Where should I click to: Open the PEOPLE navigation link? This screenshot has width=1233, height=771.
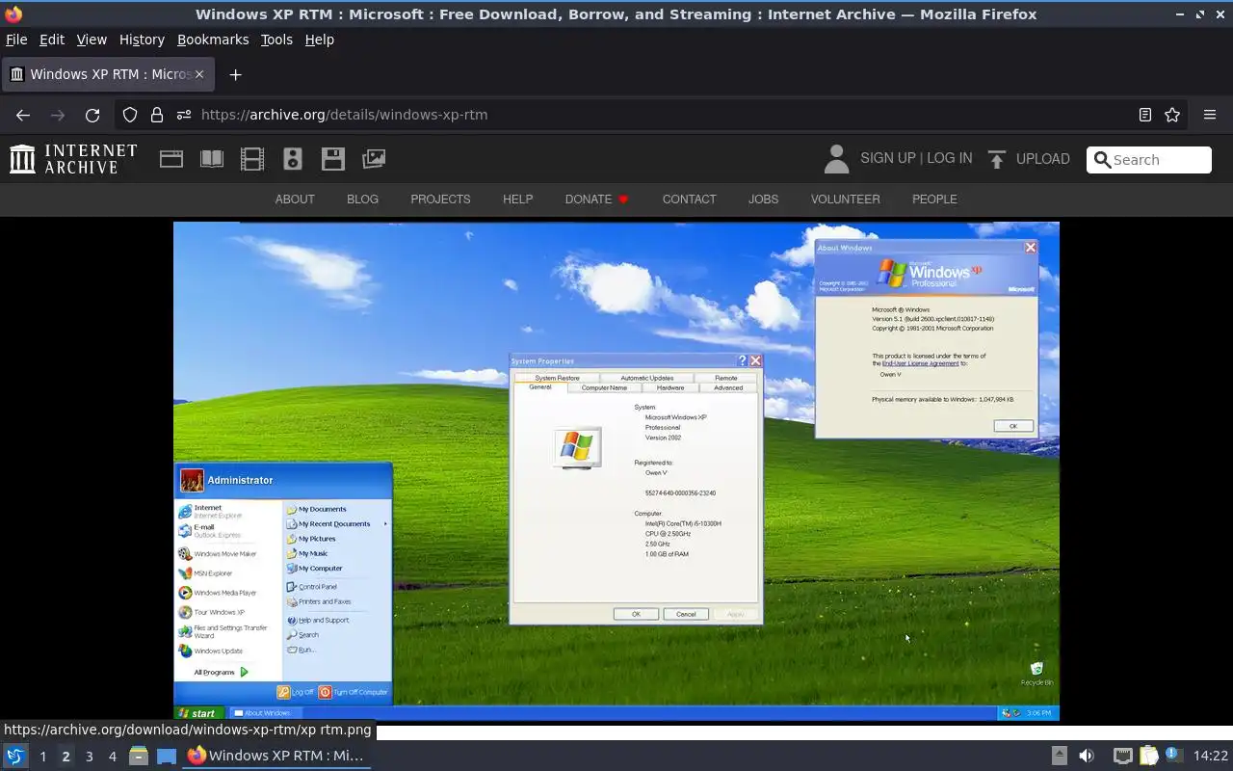tap(934, 199)
